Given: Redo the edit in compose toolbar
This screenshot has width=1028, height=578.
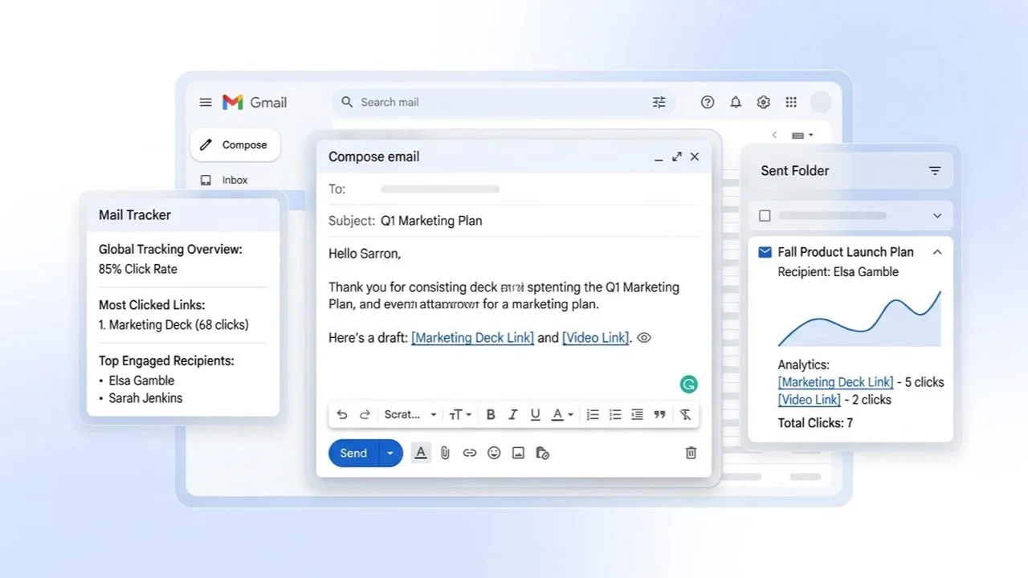Looking at the screenshot, I should 365,414.
